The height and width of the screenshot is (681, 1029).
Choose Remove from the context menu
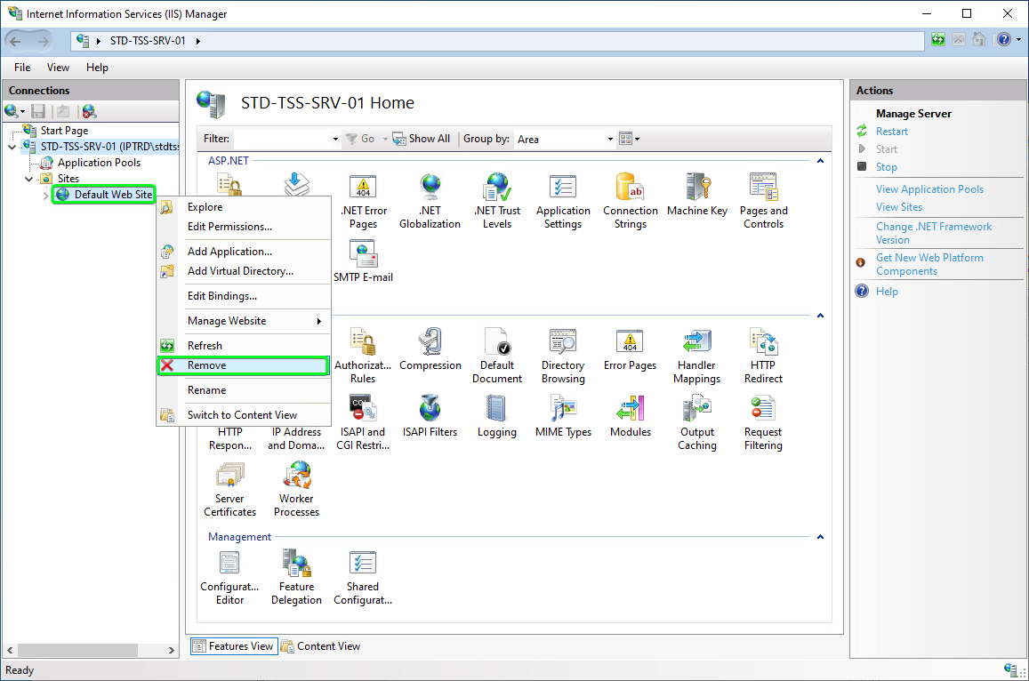click(x=244, y=365)
